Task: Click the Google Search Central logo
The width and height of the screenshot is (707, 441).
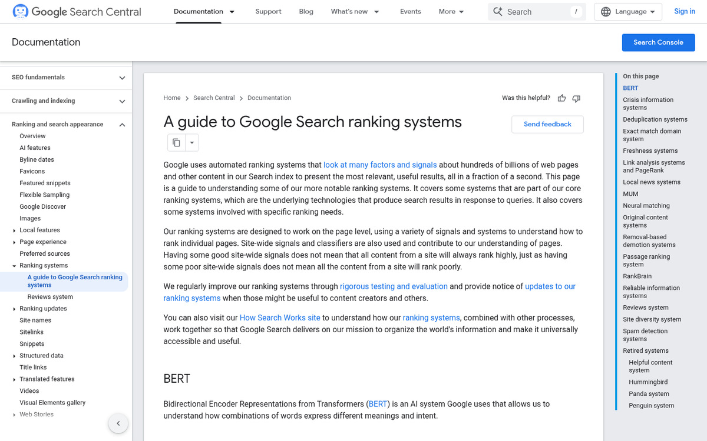Action: [77, 12]
